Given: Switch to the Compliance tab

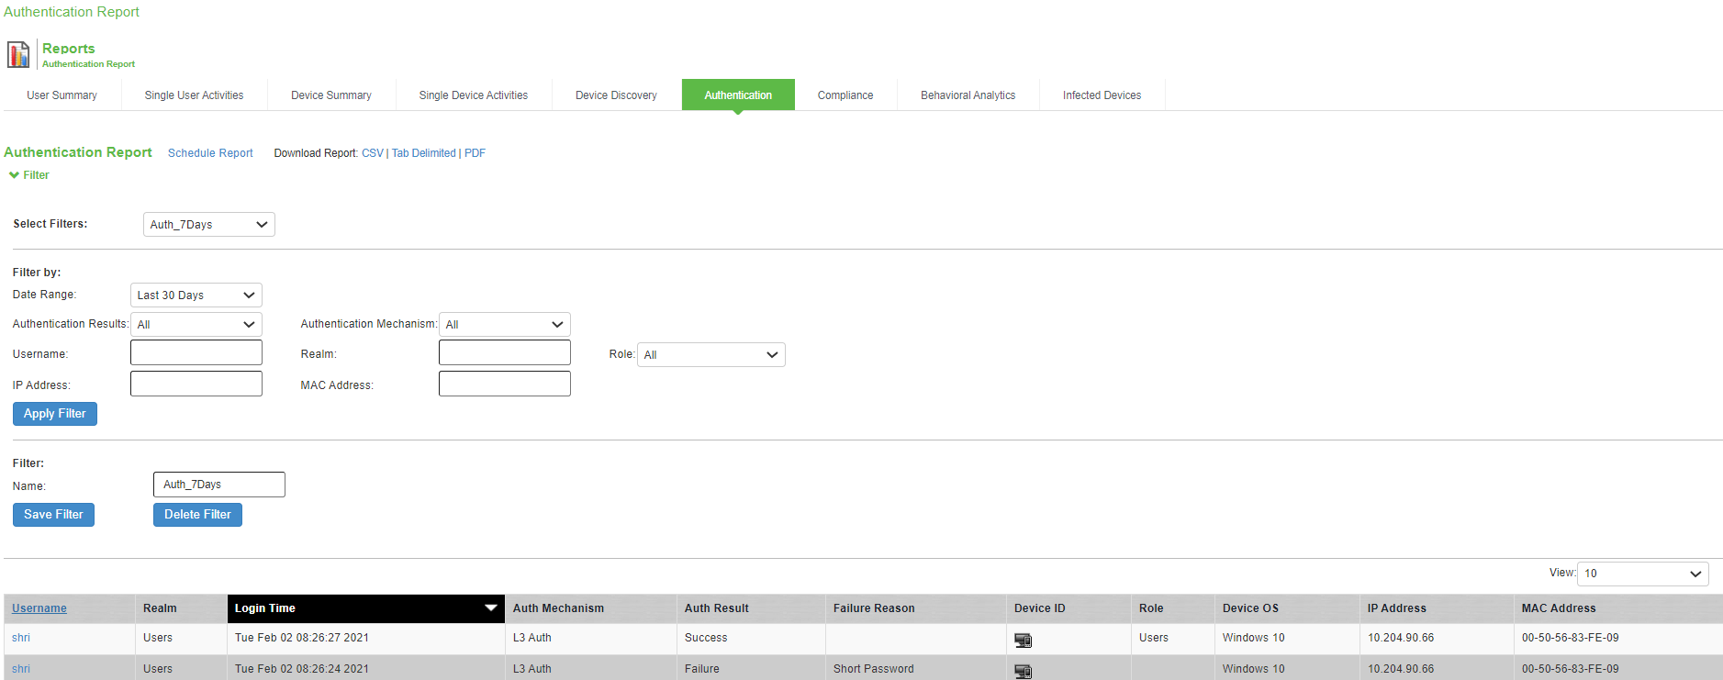Looking at the screenshot, I should click(845, 95).
